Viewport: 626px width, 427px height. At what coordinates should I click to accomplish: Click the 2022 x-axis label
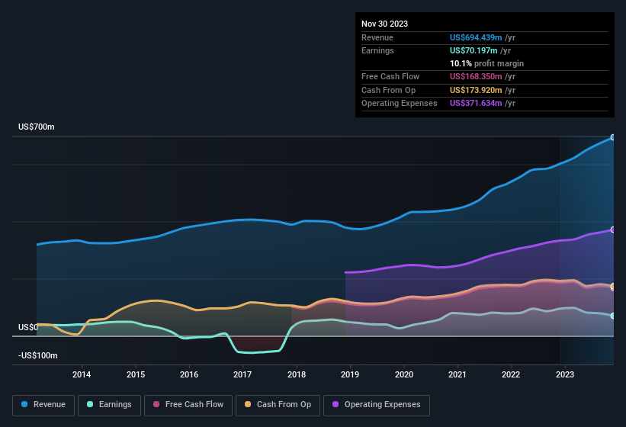[x=511, y=374]
